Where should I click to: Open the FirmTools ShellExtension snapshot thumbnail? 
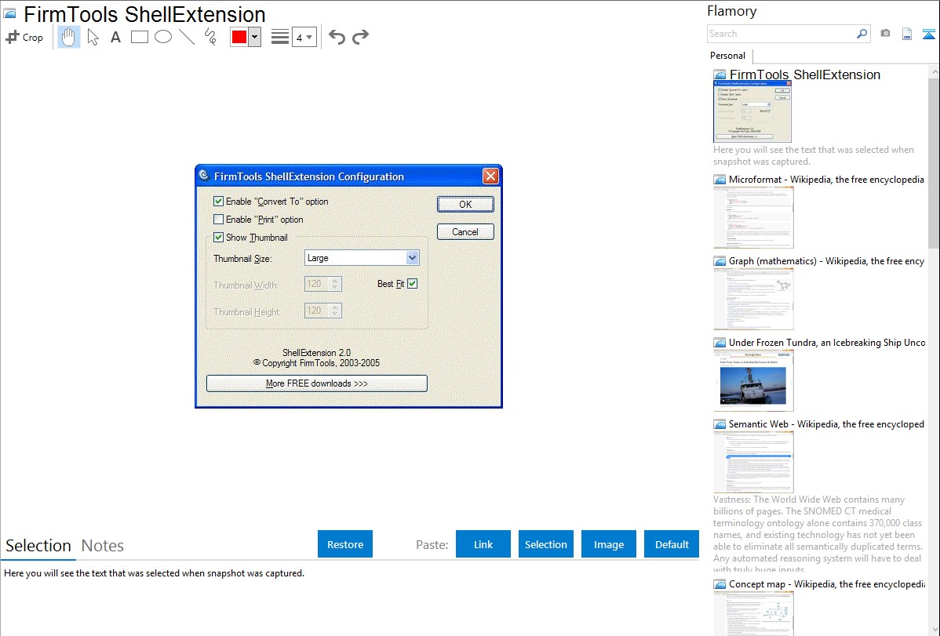click(752, 112)
